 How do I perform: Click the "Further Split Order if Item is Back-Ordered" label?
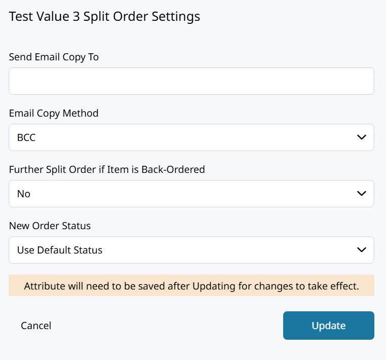click(107, 169)
